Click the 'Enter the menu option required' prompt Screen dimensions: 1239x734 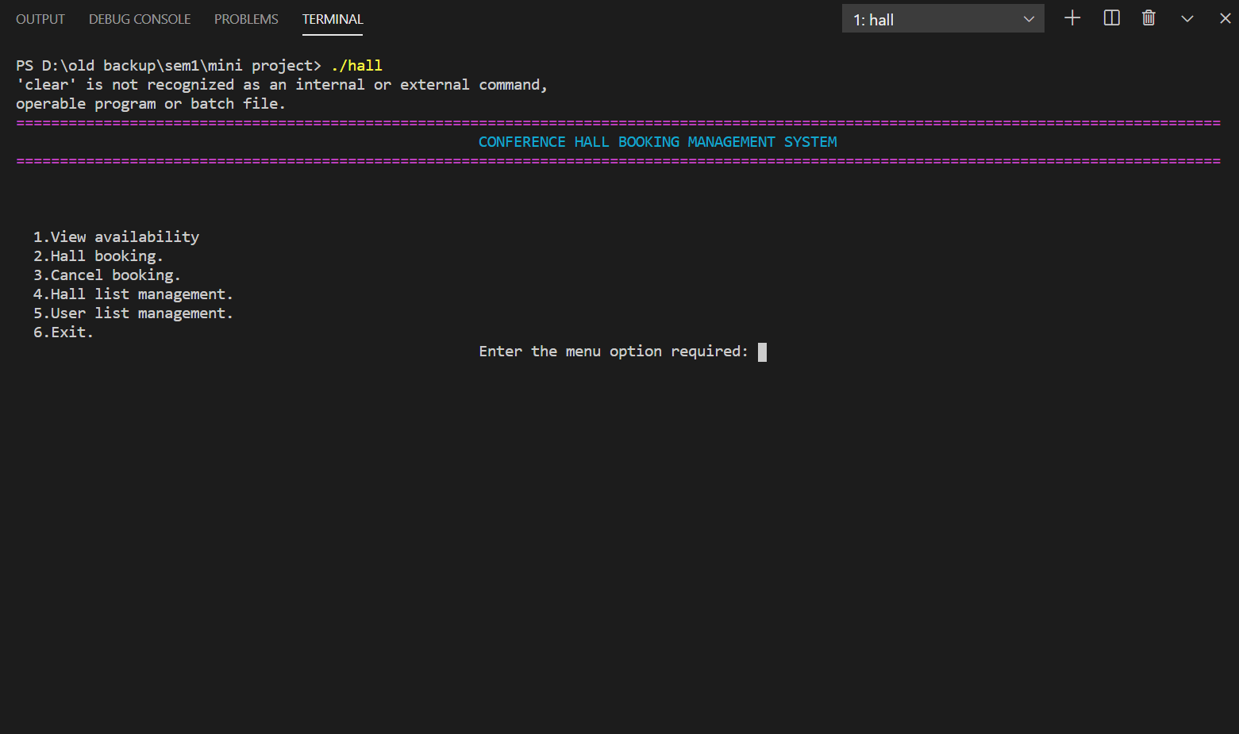(x=612, y=351)
